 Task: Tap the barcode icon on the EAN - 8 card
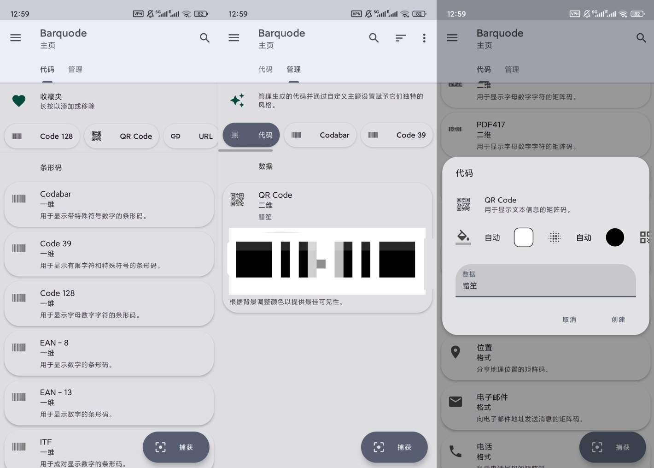click(19, 348)
